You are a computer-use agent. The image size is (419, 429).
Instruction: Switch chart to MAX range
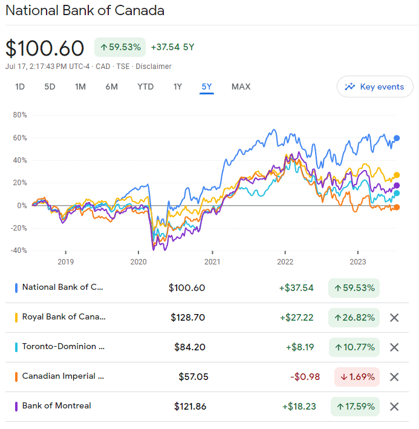(241, 87)
